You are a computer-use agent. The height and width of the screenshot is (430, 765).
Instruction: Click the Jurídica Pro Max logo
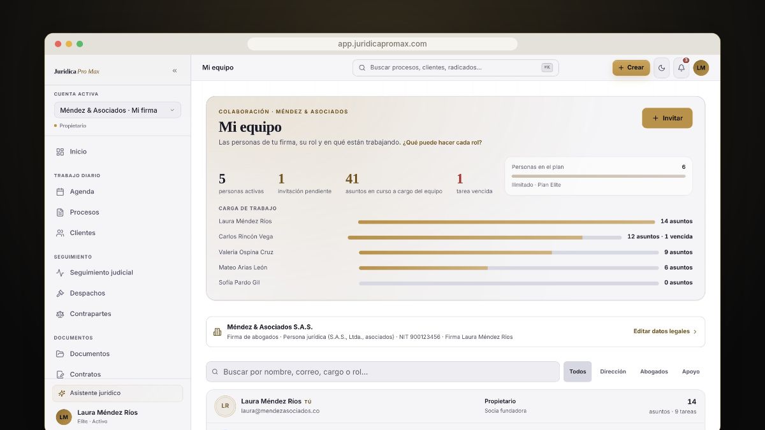tap(76, 71)
